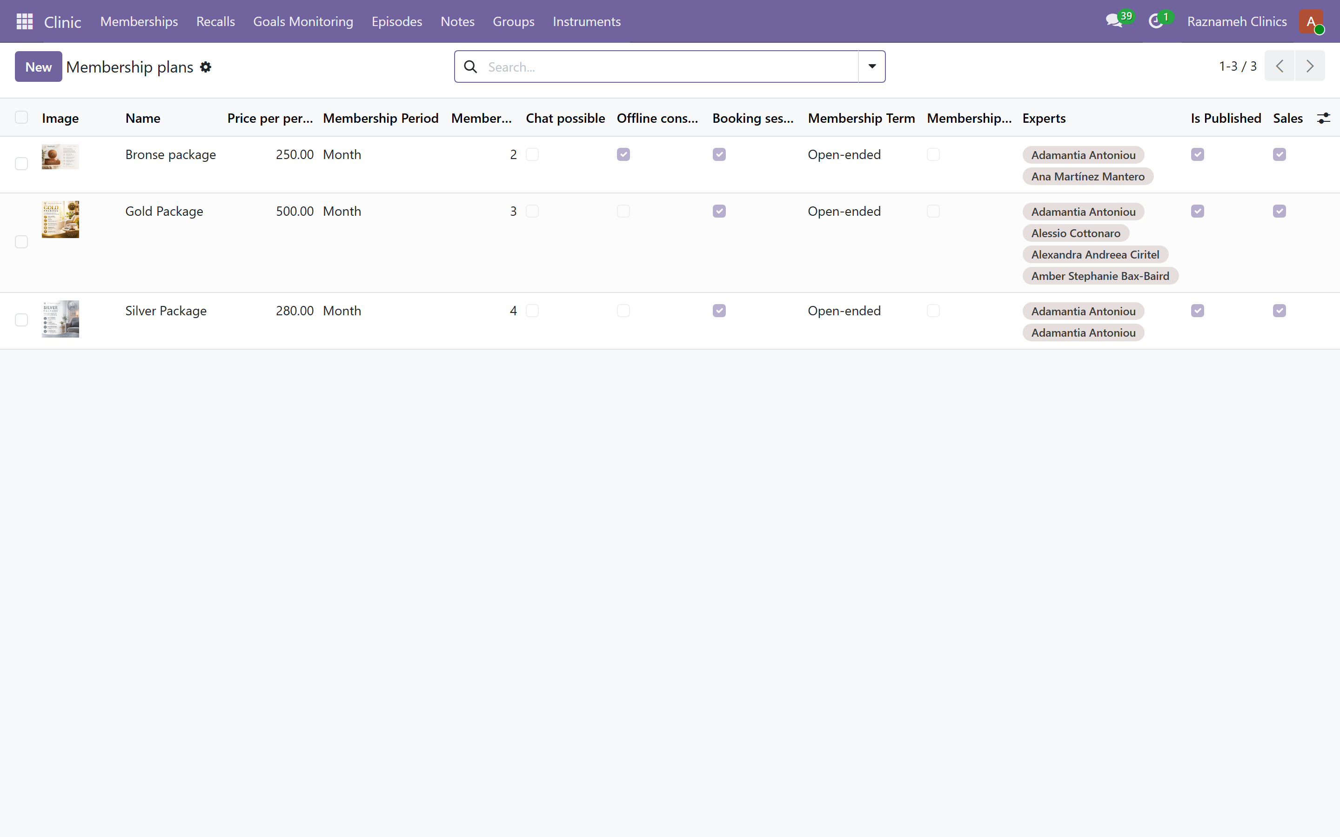The width and height of the screenshot is (1340, 837).
Task: Click the Ana Martínez Mantero expert tag
Action: tap(1087, 177)
